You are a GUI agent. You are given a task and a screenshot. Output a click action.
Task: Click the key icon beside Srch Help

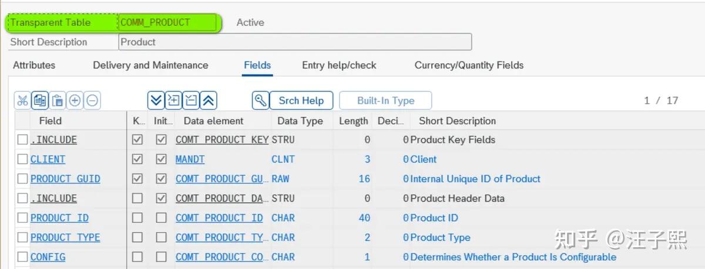click(260, 101)
